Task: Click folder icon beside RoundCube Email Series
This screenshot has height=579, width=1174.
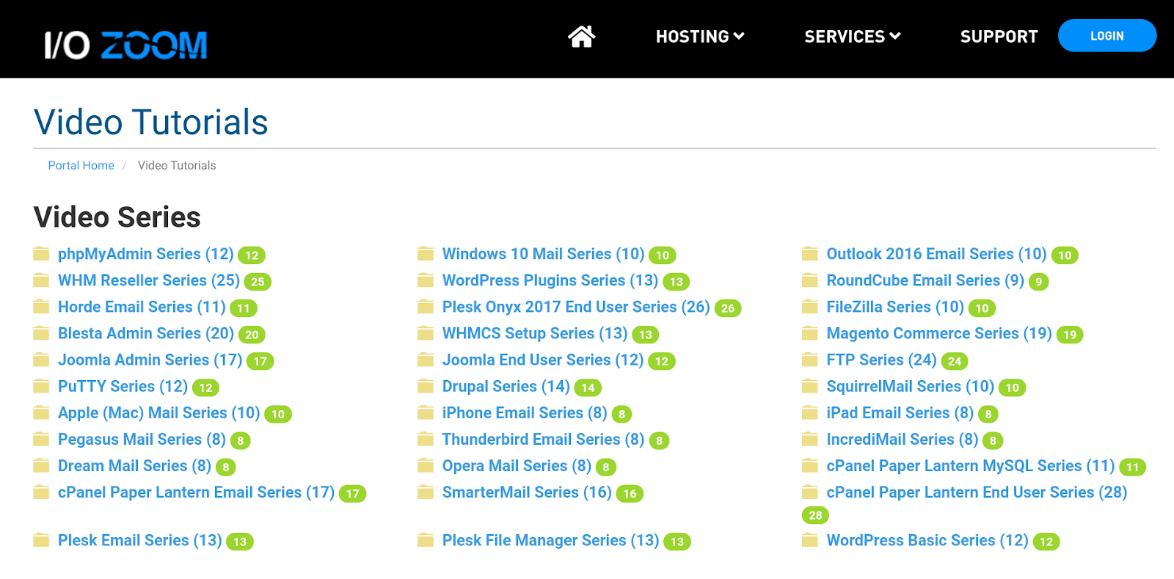Action: 810,280
